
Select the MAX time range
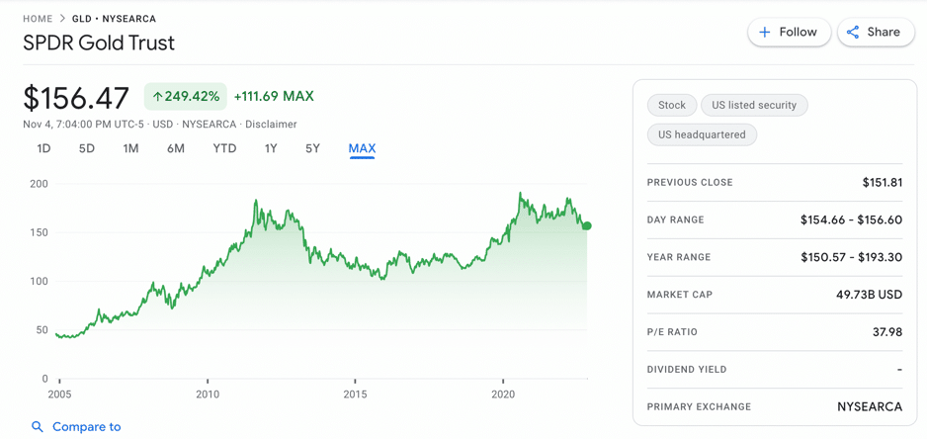click(362, 148)
